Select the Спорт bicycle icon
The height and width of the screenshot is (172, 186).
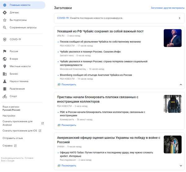(x=5, y=96)
